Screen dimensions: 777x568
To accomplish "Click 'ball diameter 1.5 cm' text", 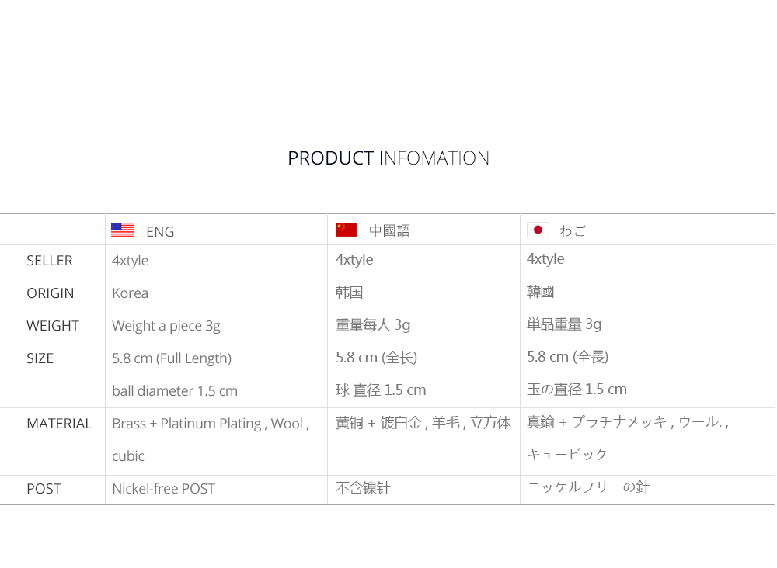I will 175,391.
